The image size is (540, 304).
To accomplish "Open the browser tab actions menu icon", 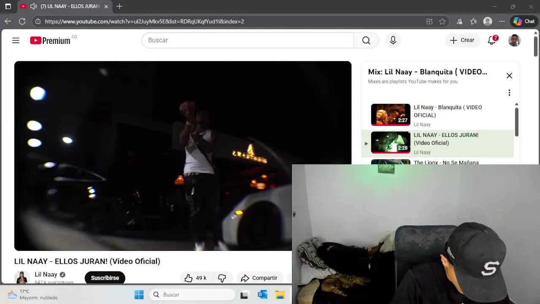I will point(8,6).
